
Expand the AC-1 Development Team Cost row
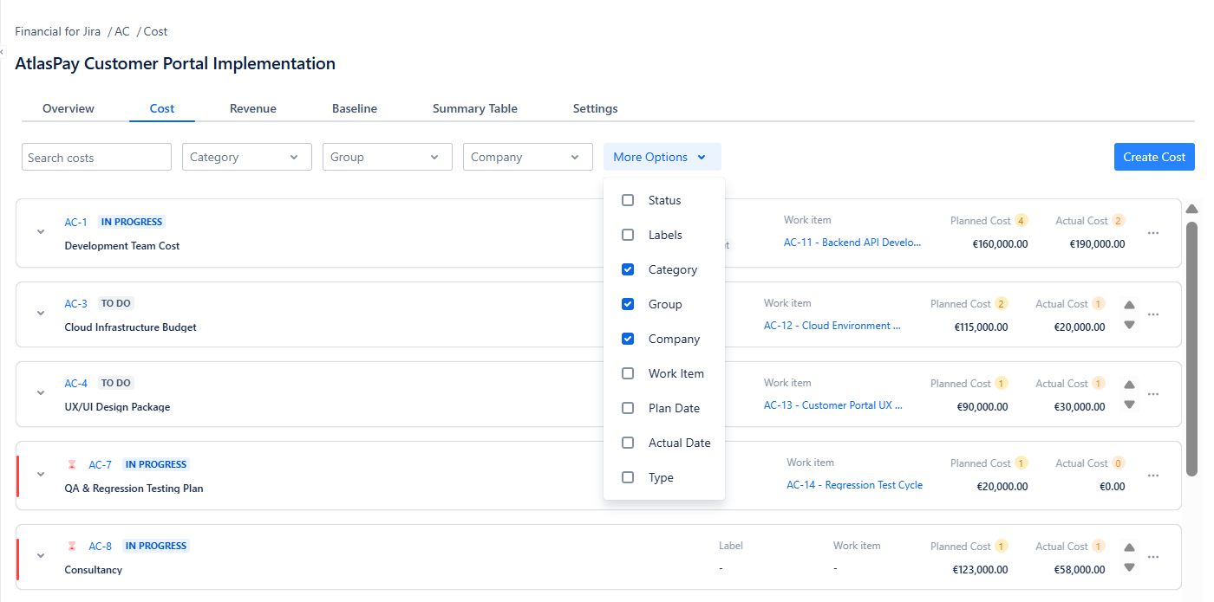(x=41, y=232)
